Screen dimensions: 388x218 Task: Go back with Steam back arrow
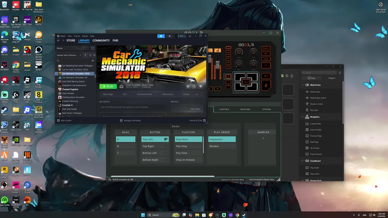pos(59,41)
